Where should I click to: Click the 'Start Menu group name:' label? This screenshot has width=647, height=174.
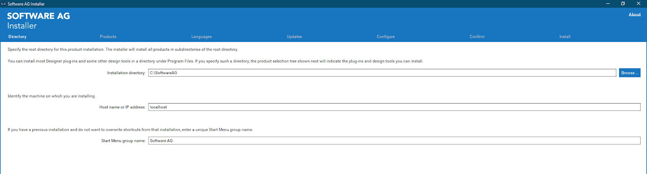(x=123, y=141)
